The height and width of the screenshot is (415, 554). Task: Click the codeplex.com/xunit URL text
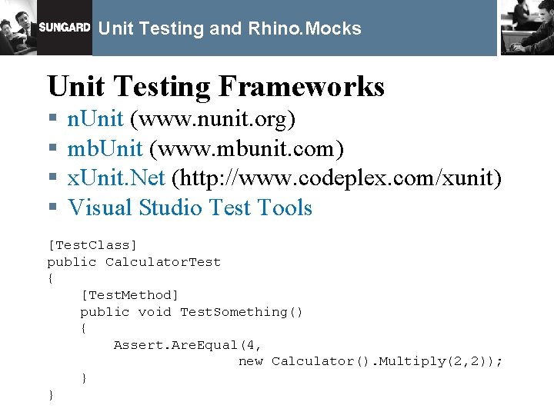pyautogui.click(x=336, y=178)
